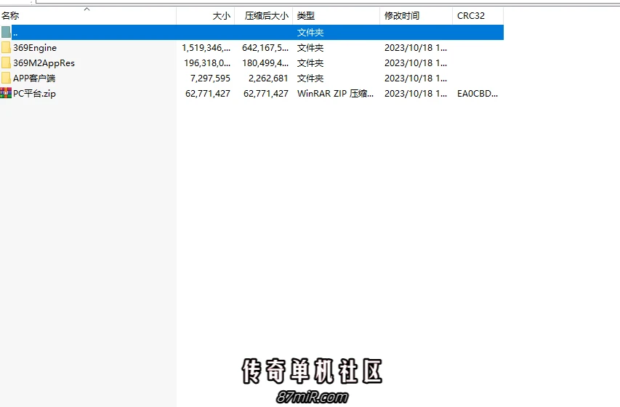Click the 369Engine folder icon

(x=6, y=47)
